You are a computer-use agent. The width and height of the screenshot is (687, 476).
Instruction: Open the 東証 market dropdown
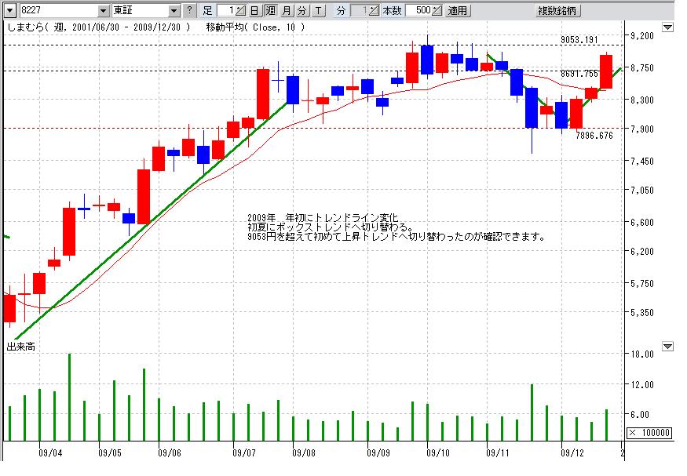(x=174, y=10)
